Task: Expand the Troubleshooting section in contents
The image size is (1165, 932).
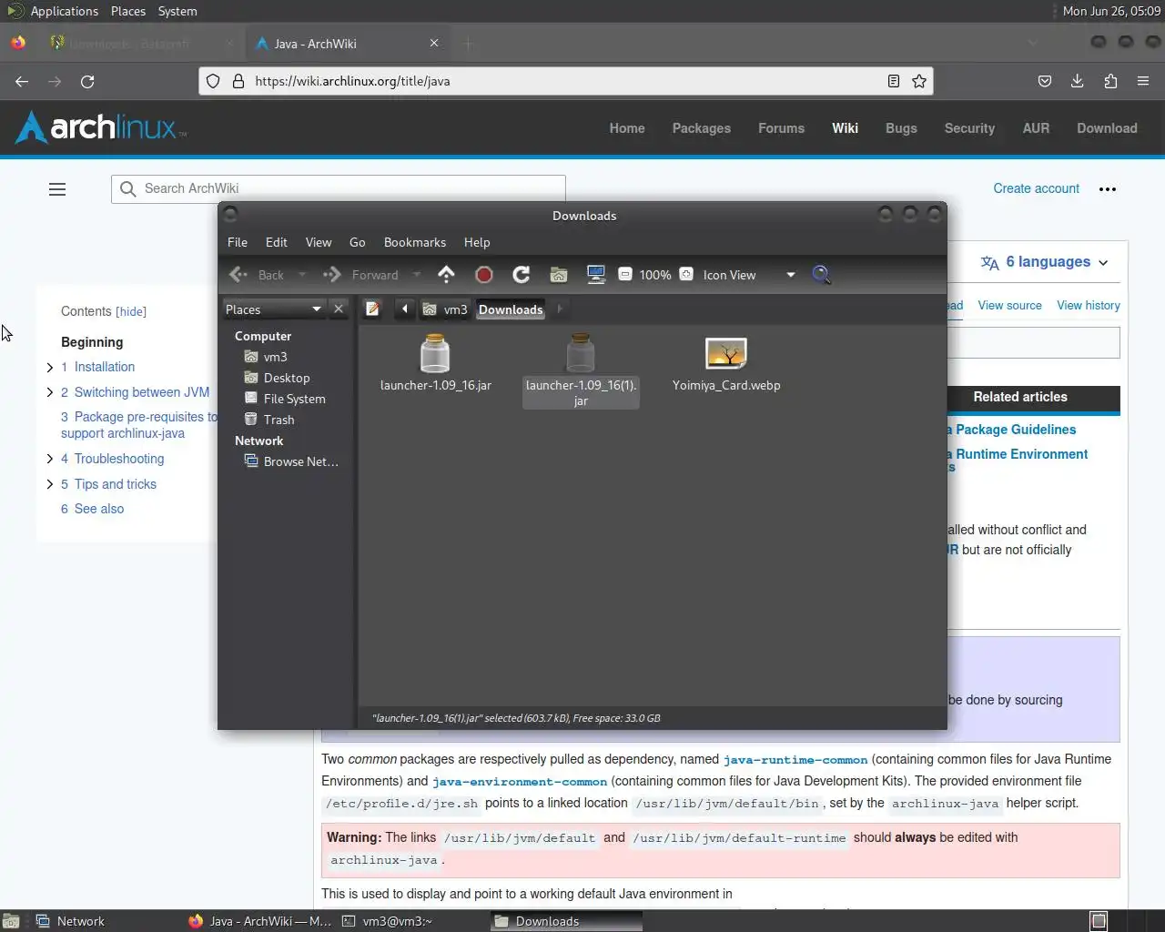Action: click(x=50, y=459)
